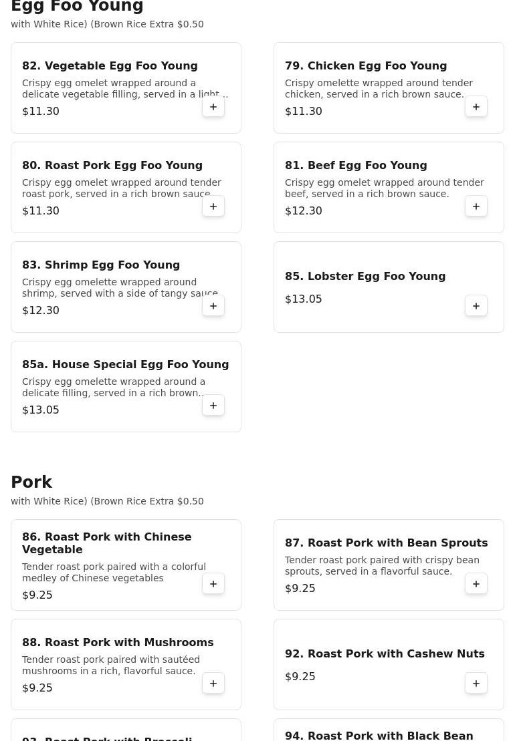
Task: Add Roast Pork with Chinese Vegetable
Action: pos(213,584)
